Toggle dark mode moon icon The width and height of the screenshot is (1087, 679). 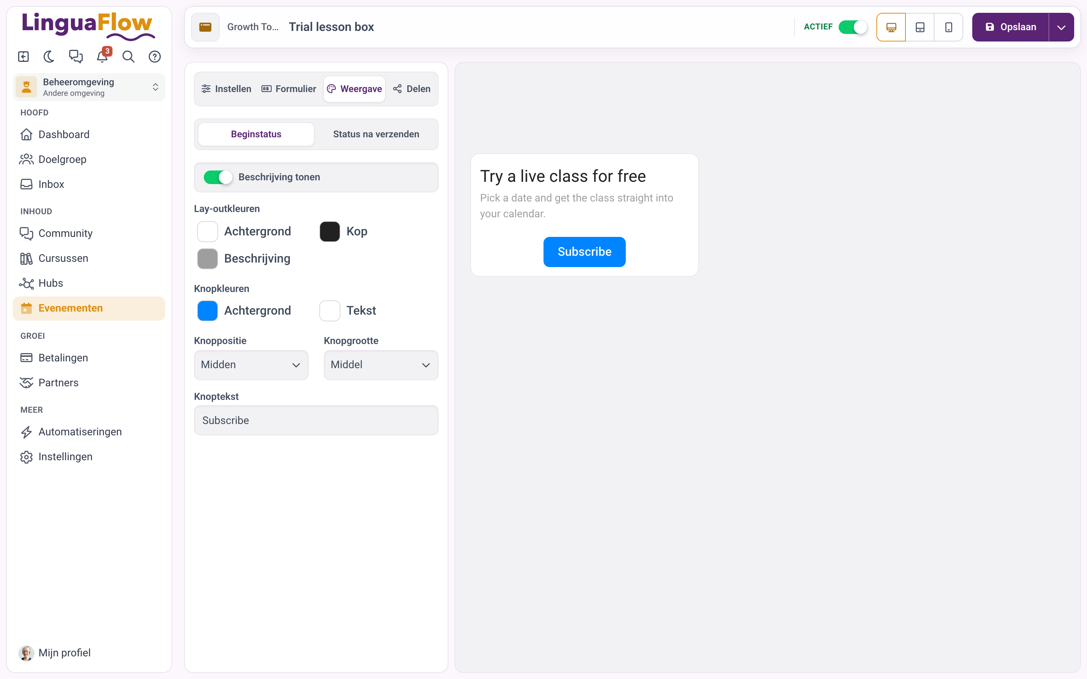(49, 57)
